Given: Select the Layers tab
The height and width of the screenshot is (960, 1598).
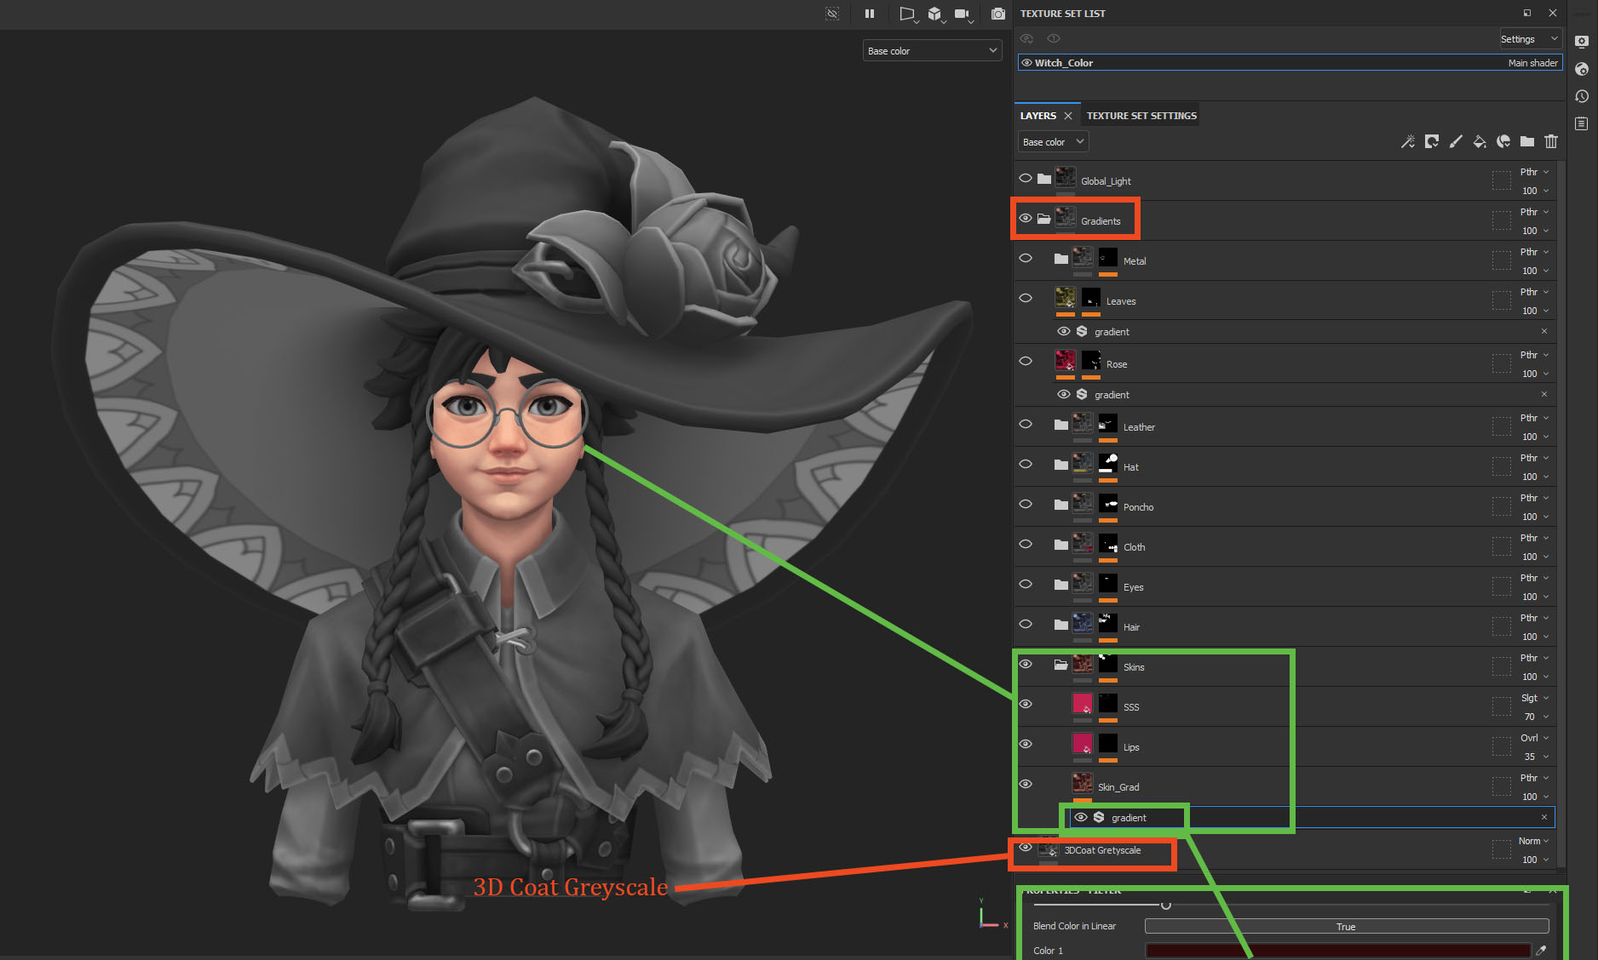Looking at the screenshot, I should (x=1038, y=116).
